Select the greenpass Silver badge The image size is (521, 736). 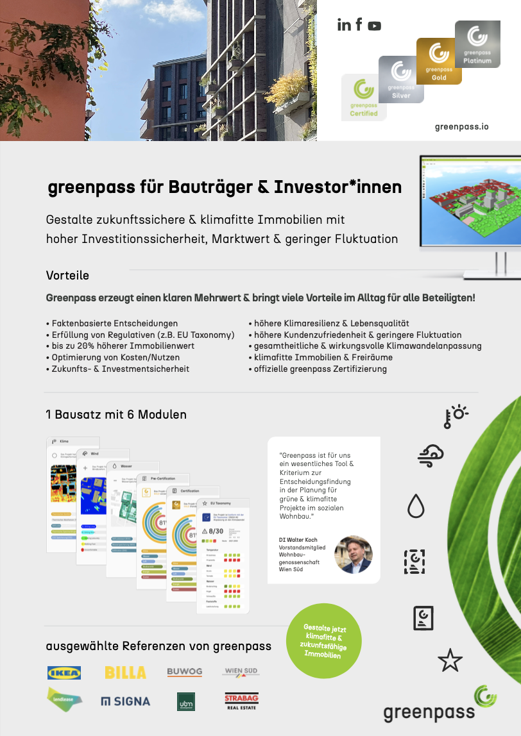(401, 79)
